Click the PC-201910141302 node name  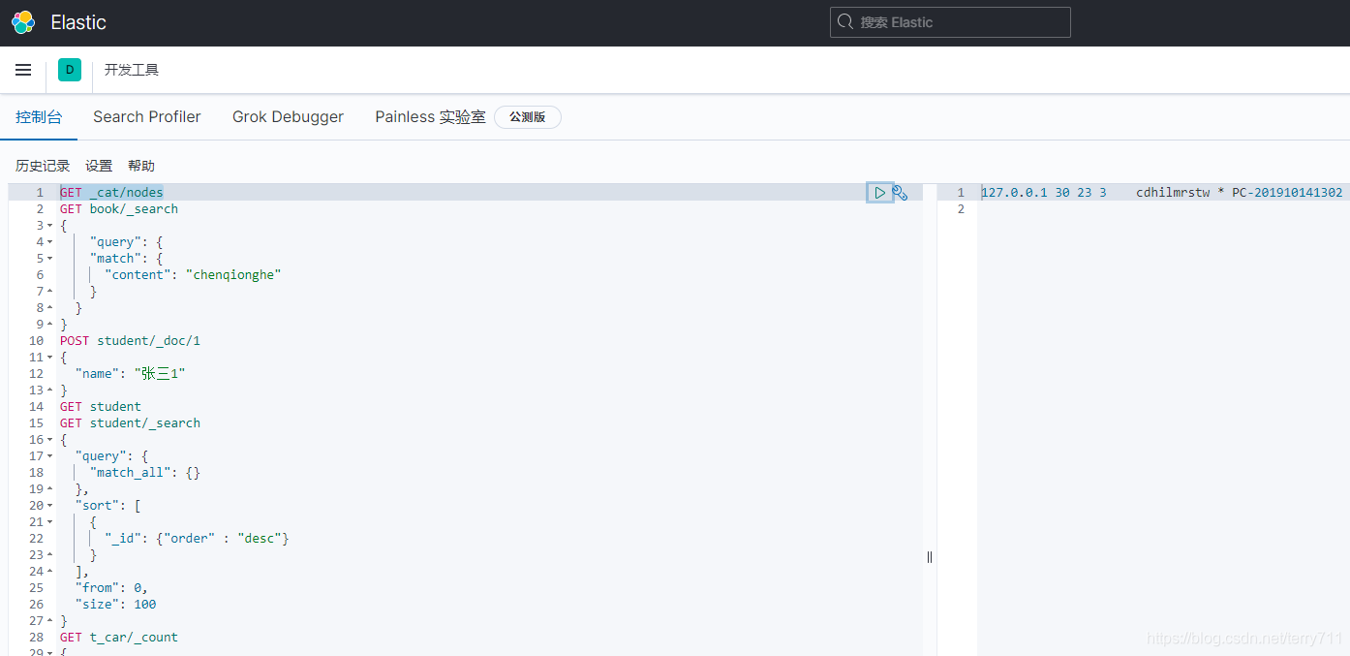[x=1288, y=193]
